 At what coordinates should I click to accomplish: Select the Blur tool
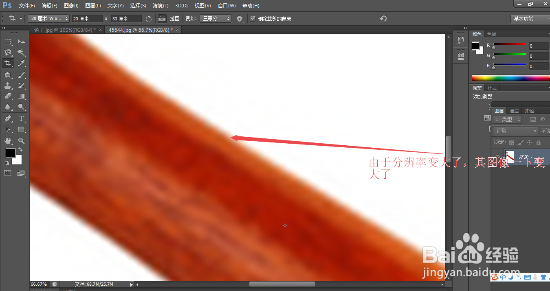coord(8,107)
